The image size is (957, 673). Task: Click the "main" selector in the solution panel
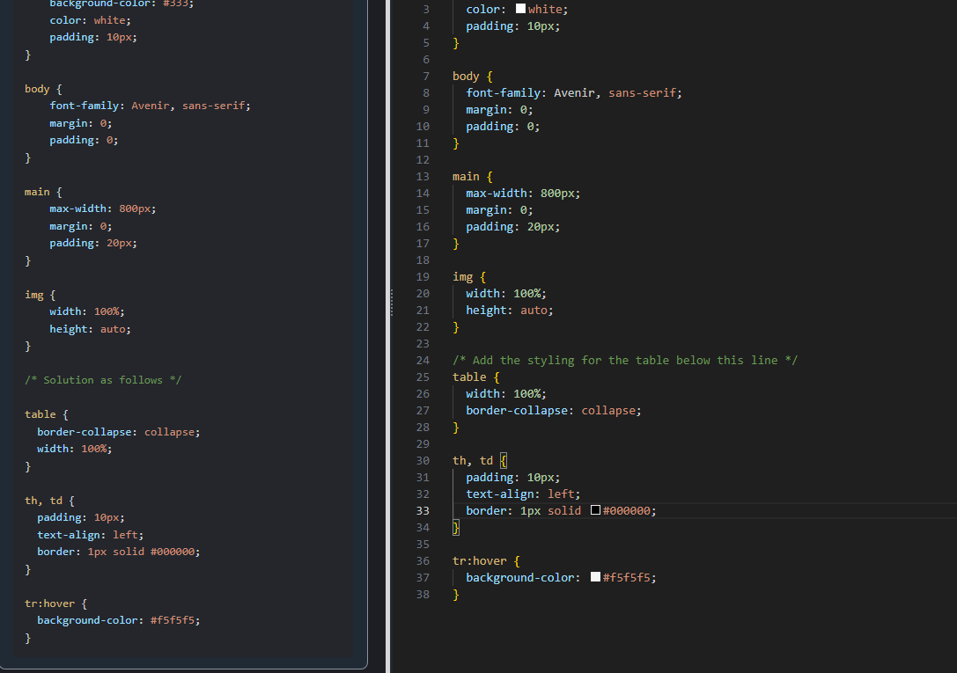click(37, 192)
